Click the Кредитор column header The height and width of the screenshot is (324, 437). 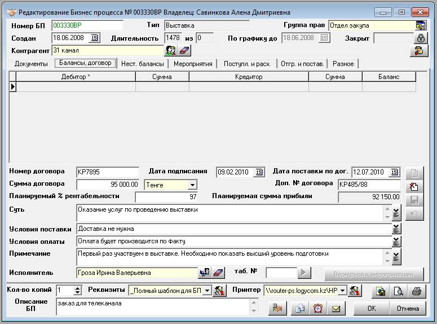(x=249, y=77)
